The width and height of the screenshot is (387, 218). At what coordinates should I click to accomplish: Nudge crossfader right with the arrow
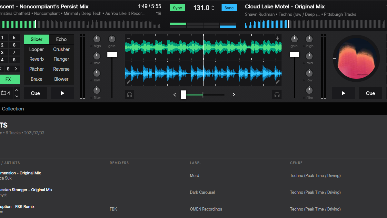click(234, 95)
